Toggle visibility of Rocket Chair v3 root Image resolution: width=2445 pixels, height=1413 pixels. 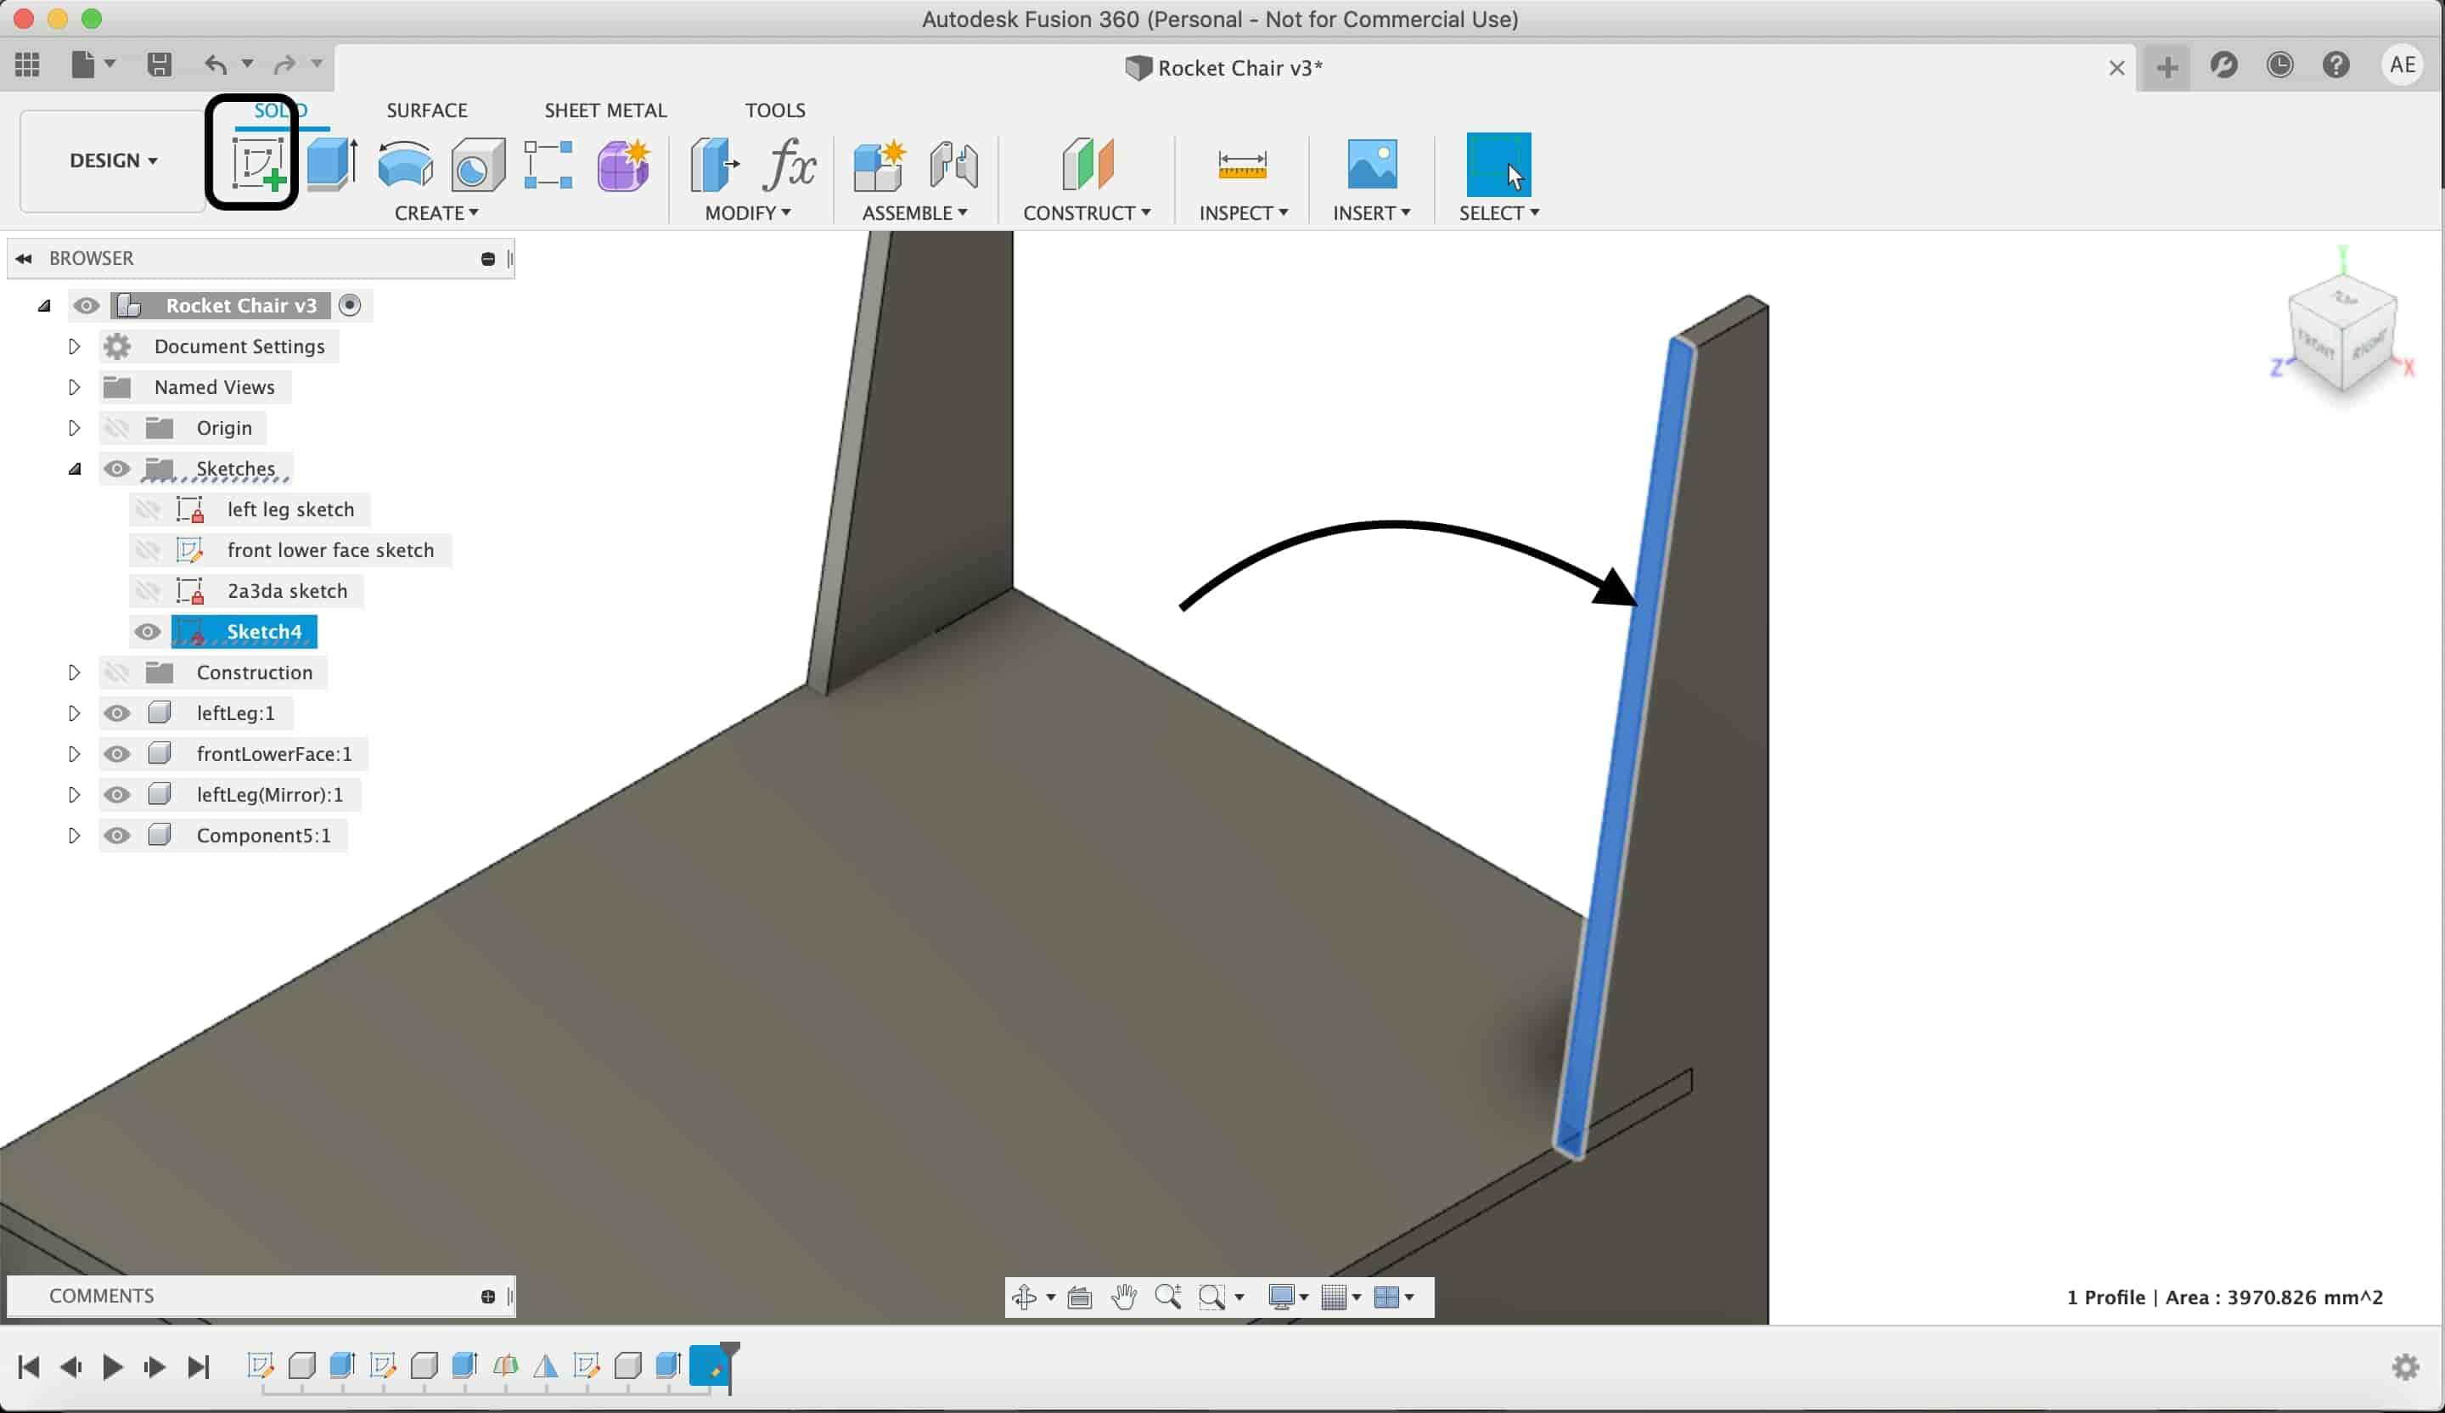87,306
